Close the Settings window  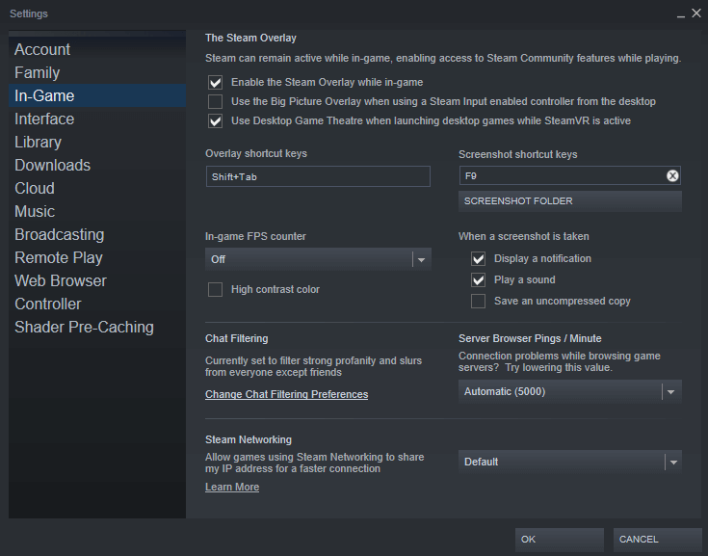[695, 13]
